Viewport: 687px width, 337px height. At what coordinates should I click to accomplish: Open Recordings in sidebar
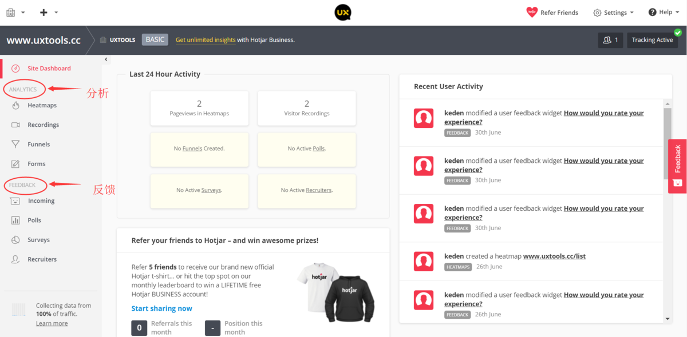44,125
